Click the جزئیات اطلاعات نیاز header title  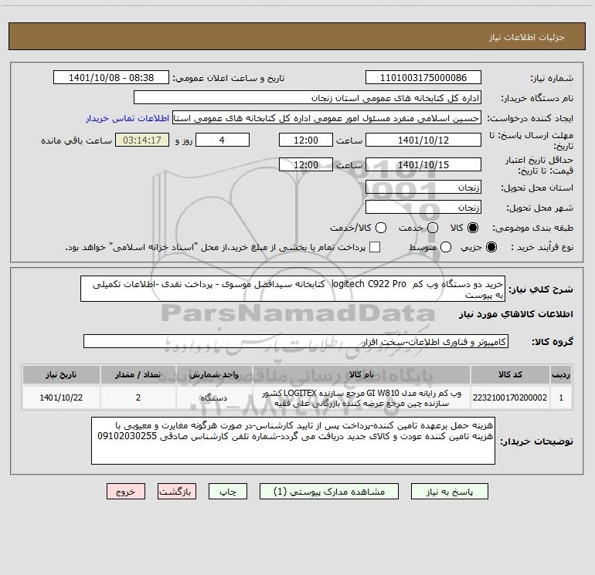coord(527,37)
